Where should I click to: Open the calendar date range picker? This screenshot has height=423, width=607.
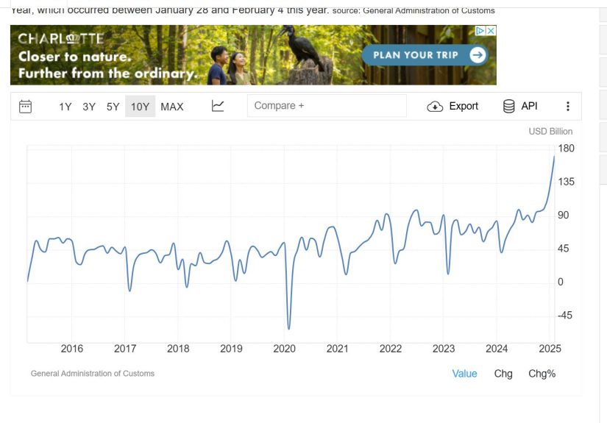point(25,106)
